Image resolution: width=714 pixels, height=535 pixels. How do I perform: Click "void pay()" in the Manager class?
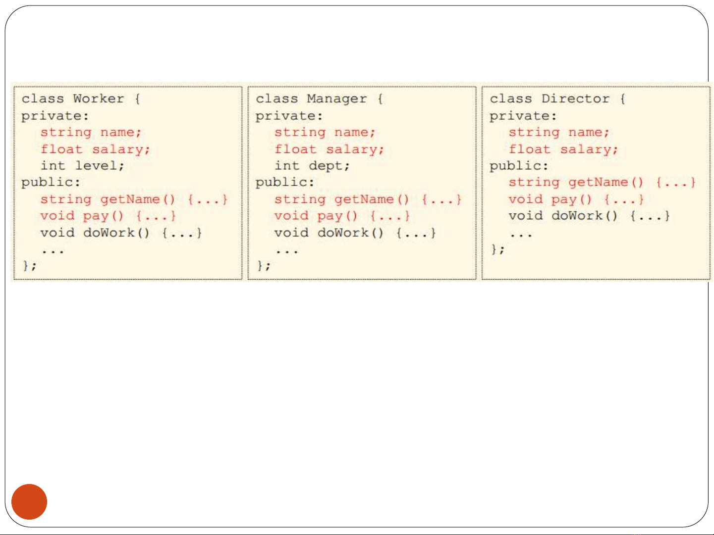(316, 216)
